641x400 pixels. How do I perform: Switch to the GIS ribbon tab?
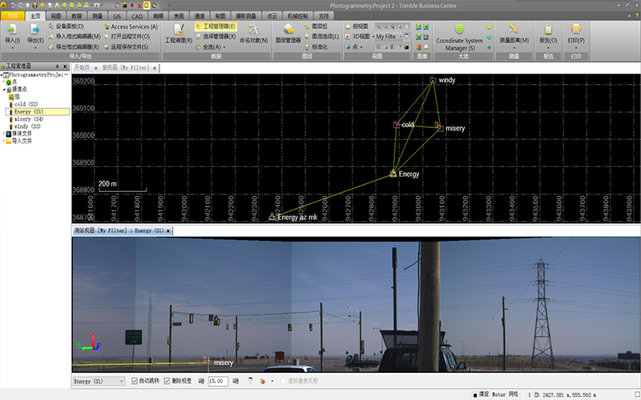click(x=117, y=16)
